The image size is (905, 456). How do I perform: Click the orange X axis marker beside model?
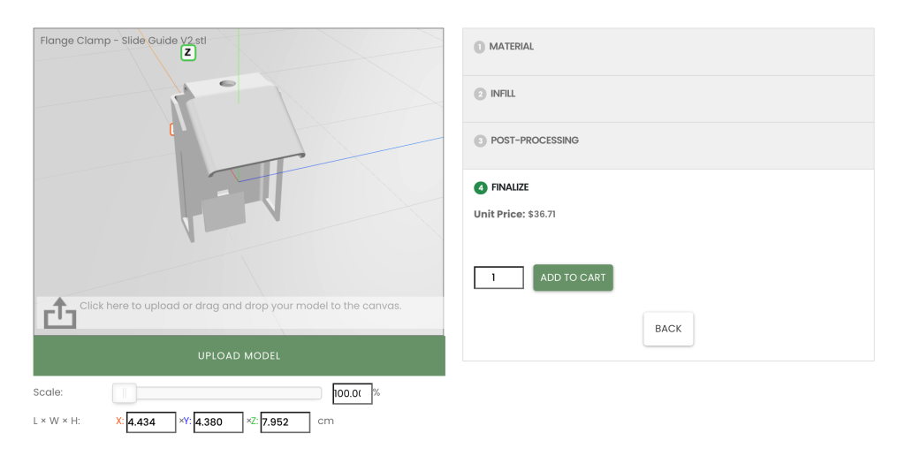pos(173,130)
